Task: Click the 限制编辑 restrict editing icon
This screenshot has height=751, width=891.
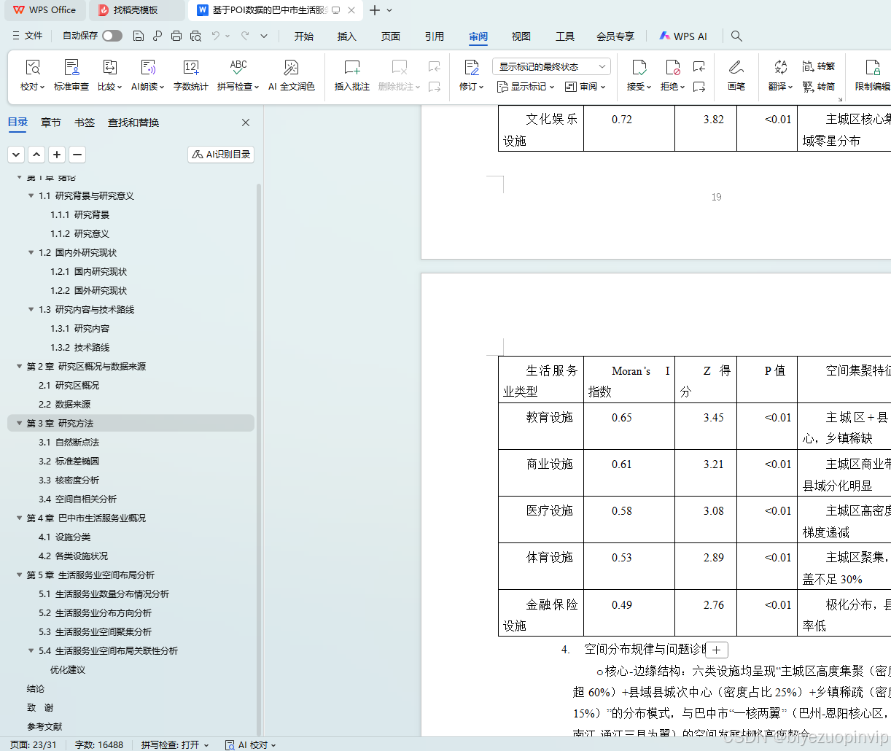Action: click(x=873, y=68)
